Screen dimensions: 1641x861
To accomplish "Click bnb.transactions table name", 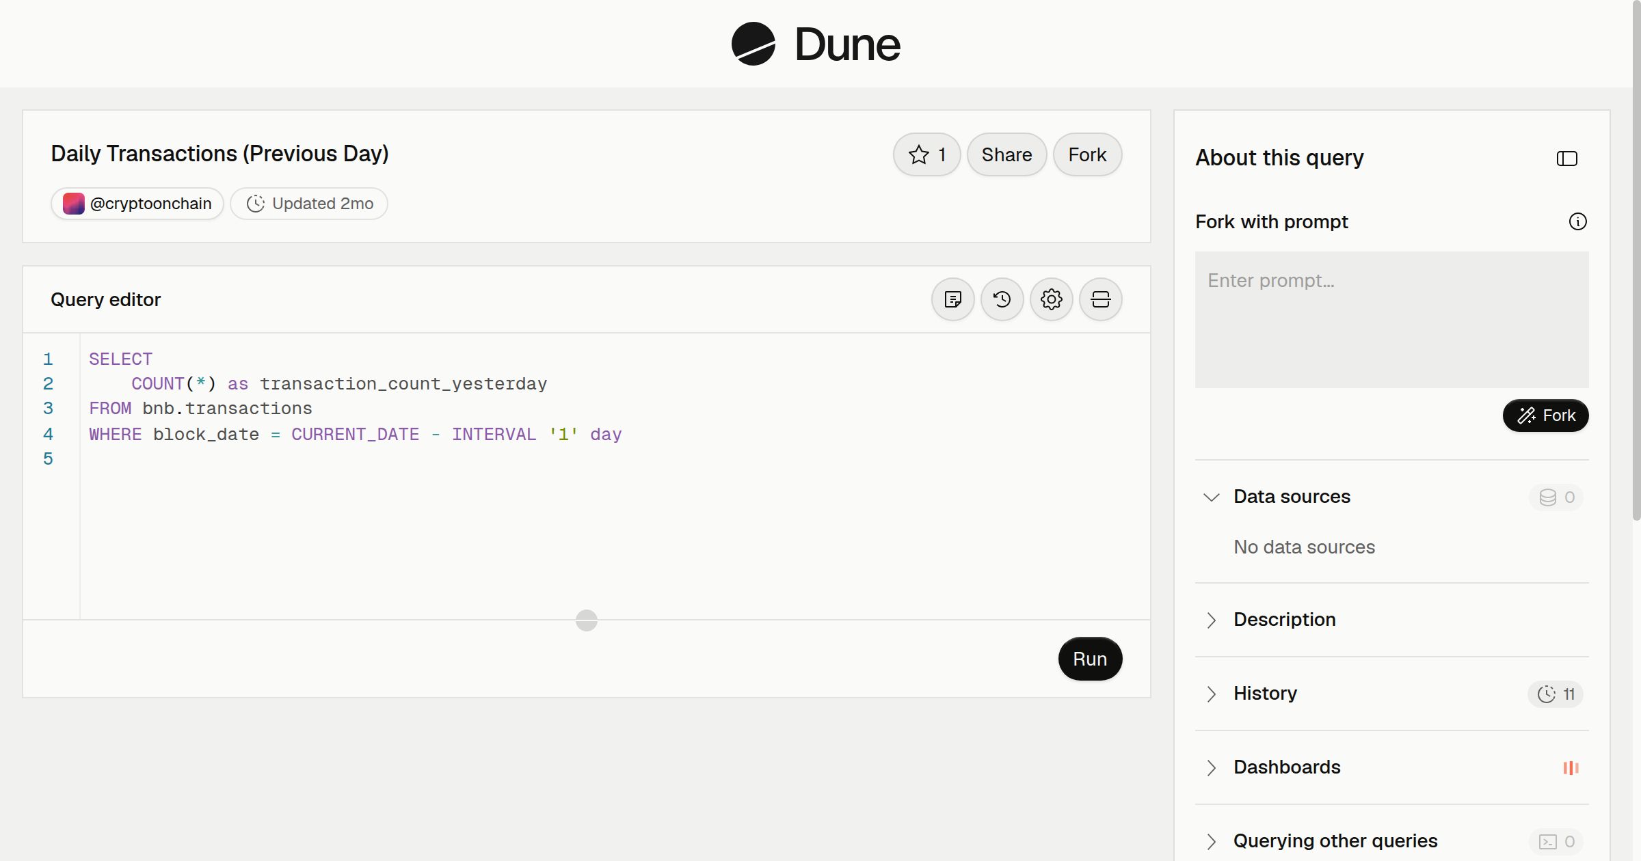I will point(227,409).
